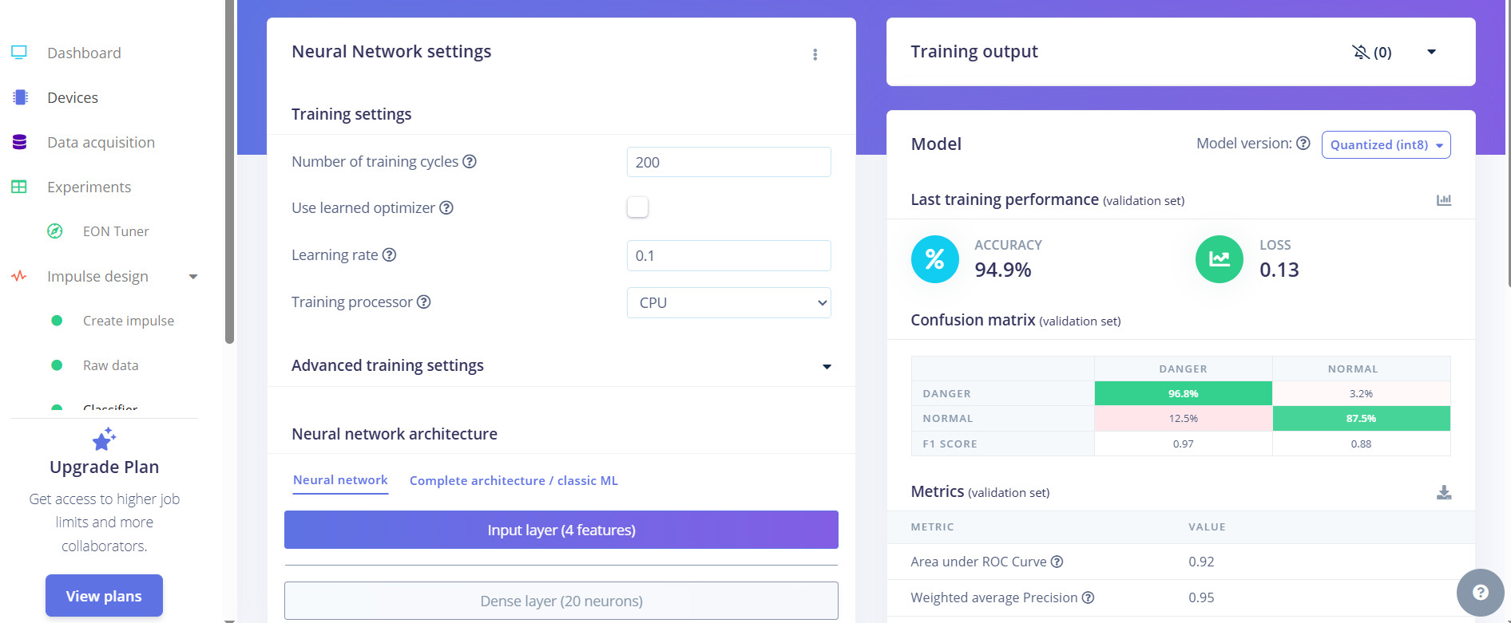Open Data acquisition from the sidebar

(x=101, y=143)
